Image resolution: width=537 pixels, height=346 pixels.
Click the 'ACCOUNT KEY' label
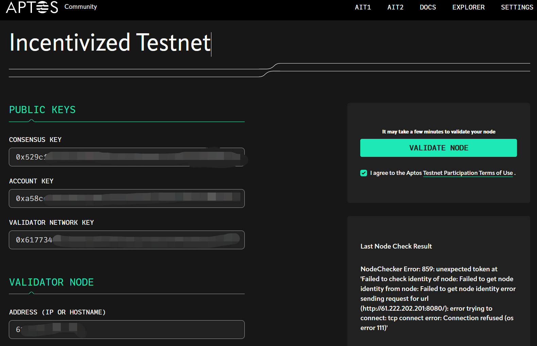pyautogui.click(x=31, y=181)
